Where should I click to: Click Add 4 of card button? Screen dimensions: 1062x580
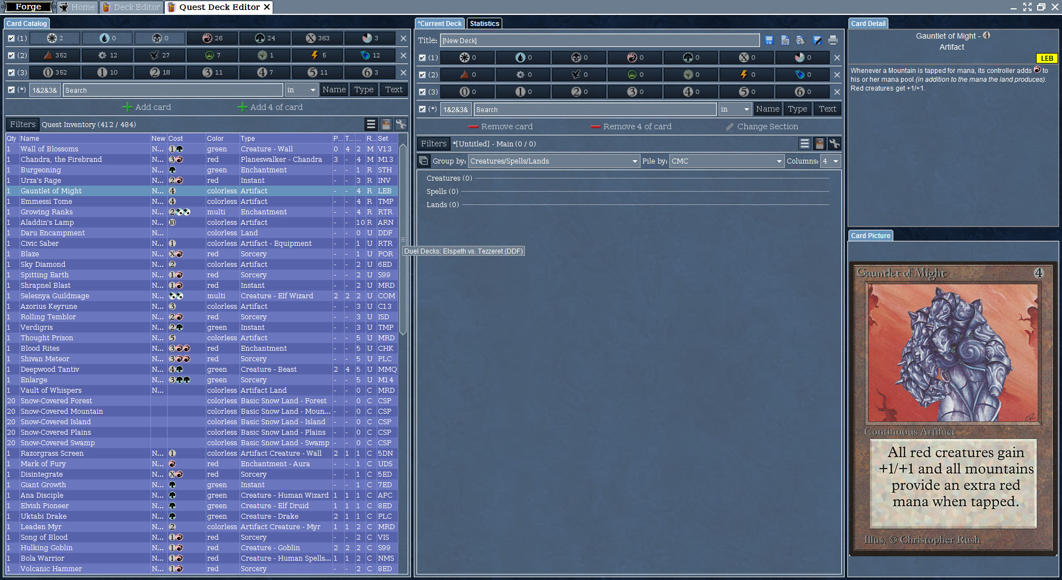270,107
